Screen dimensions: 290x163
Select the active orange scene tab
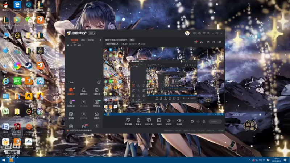click(74, 40)
